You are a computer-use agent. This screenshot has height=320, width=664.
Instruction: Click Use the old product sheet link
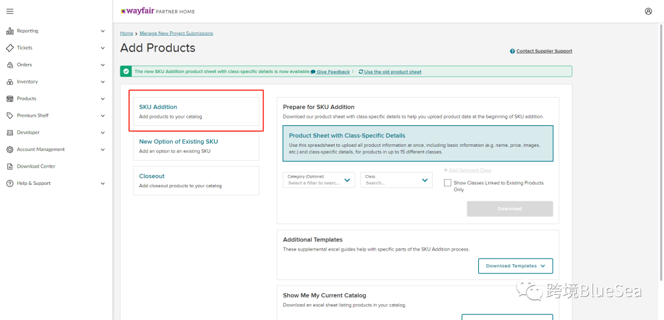click(x=392, y=72)
